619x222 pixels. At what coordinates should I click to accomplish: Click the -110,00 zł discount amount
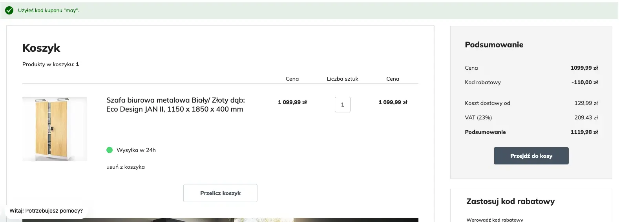(584, 82)
